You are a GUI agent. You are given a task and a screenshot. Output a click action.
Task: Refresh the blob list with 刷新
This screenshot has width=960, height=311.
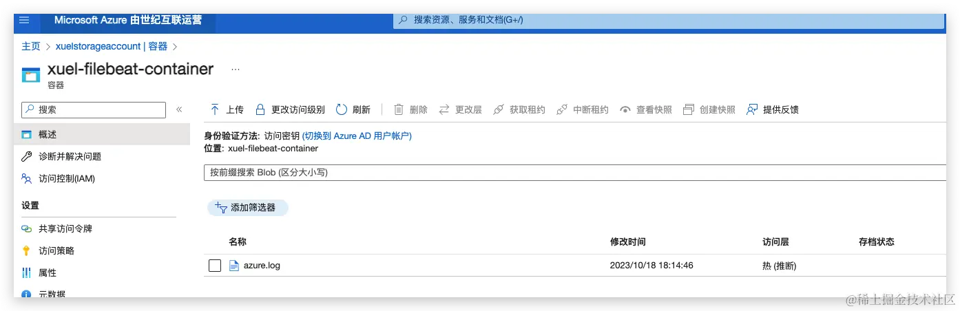353,109
